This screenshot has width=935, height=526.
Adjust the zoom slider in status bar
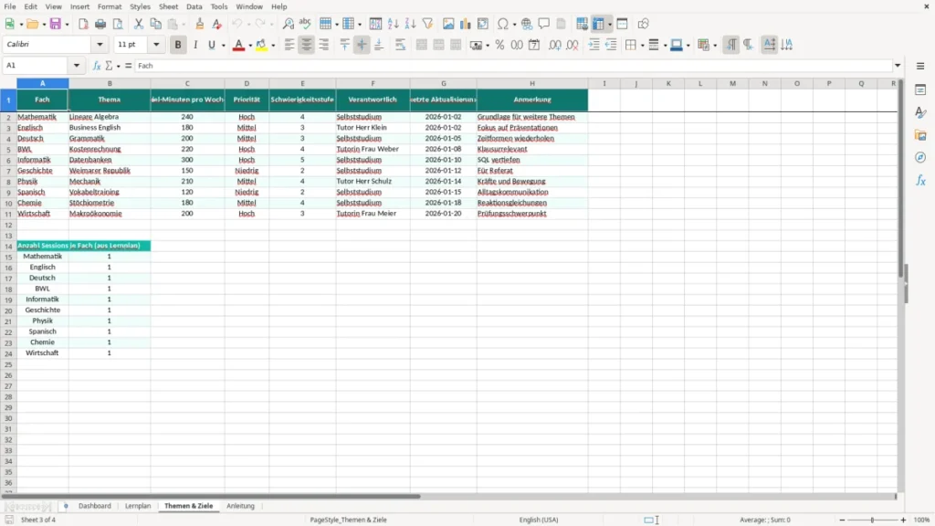click(872, 520)
